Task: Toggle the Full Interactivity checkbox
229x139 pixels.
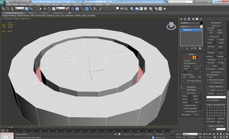Action: [x=210, y=83]
